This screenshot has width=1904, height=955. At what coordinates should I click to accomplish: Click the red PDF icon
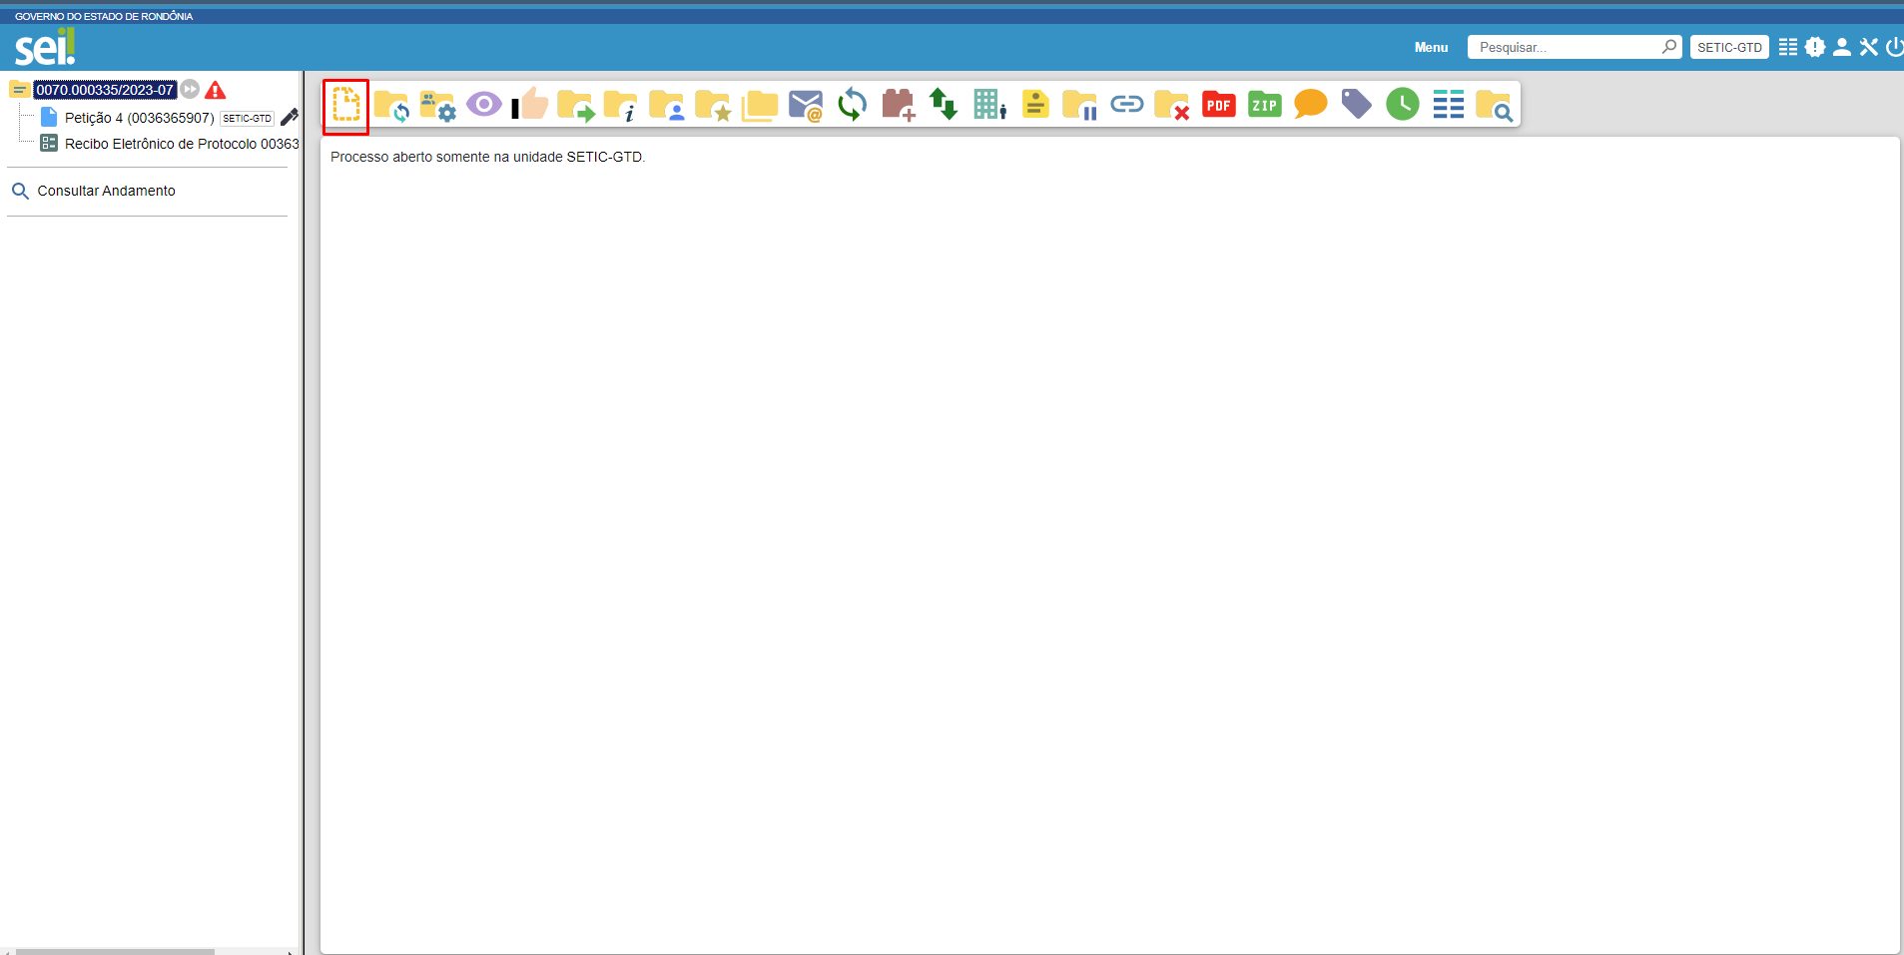(1219, 104)
